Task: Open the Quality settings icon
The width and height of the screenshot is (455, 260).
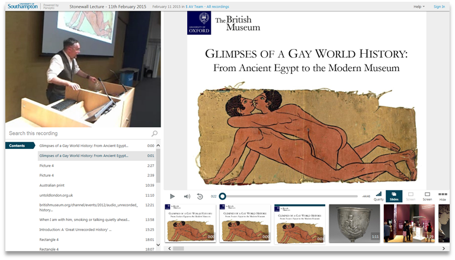Action: pos(379,196)
